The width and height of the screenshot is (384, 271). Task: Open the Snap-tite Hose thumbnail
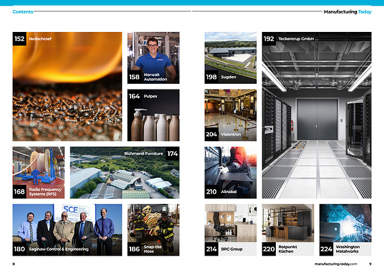pos(154,230)
